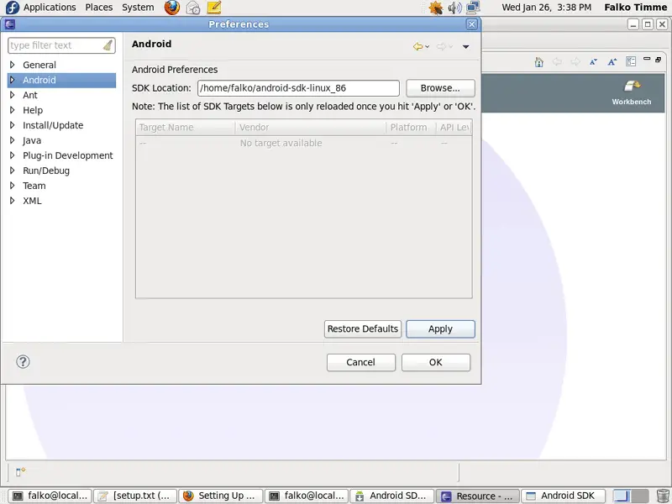The width and height of the screenshot is (672, 504).
Task: Open the mail client launcher icon
Action: (193, 8)
